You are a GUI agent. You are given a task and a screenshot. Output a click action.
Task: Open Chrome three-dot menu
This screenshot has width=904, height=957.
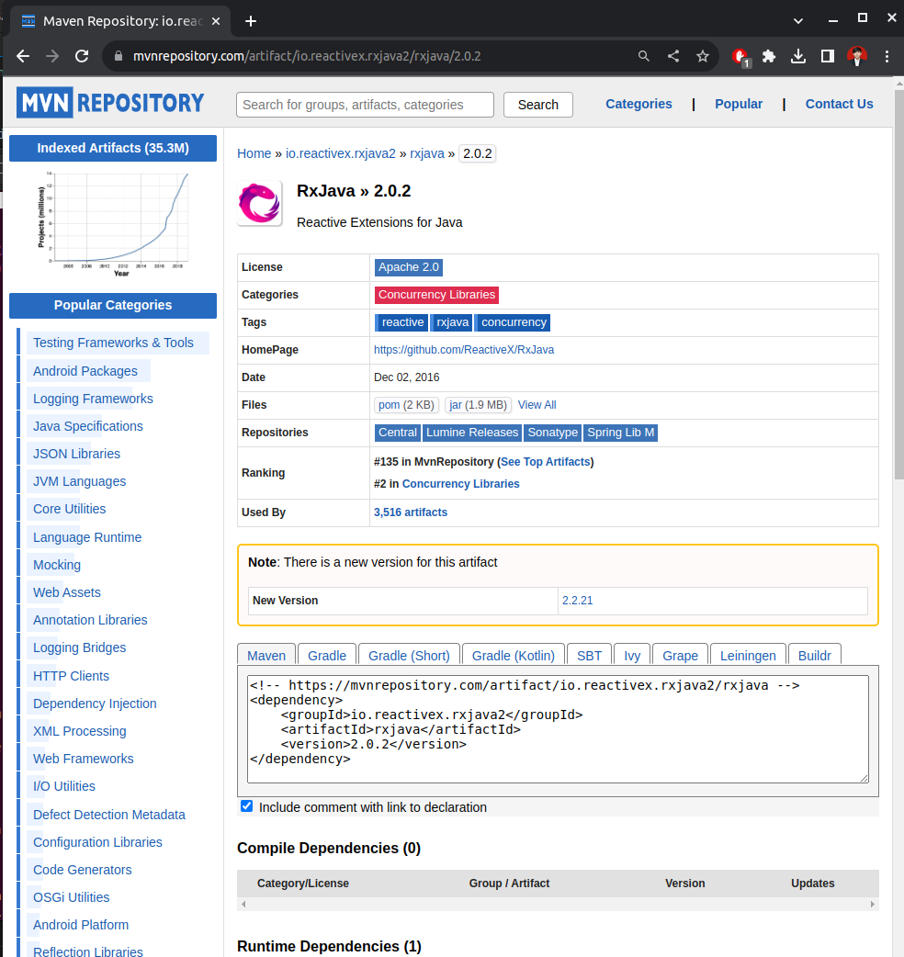(887, 56)
